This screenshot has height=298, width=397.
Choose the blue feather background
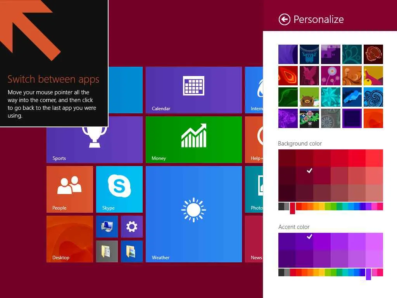(x=352, y=97)
